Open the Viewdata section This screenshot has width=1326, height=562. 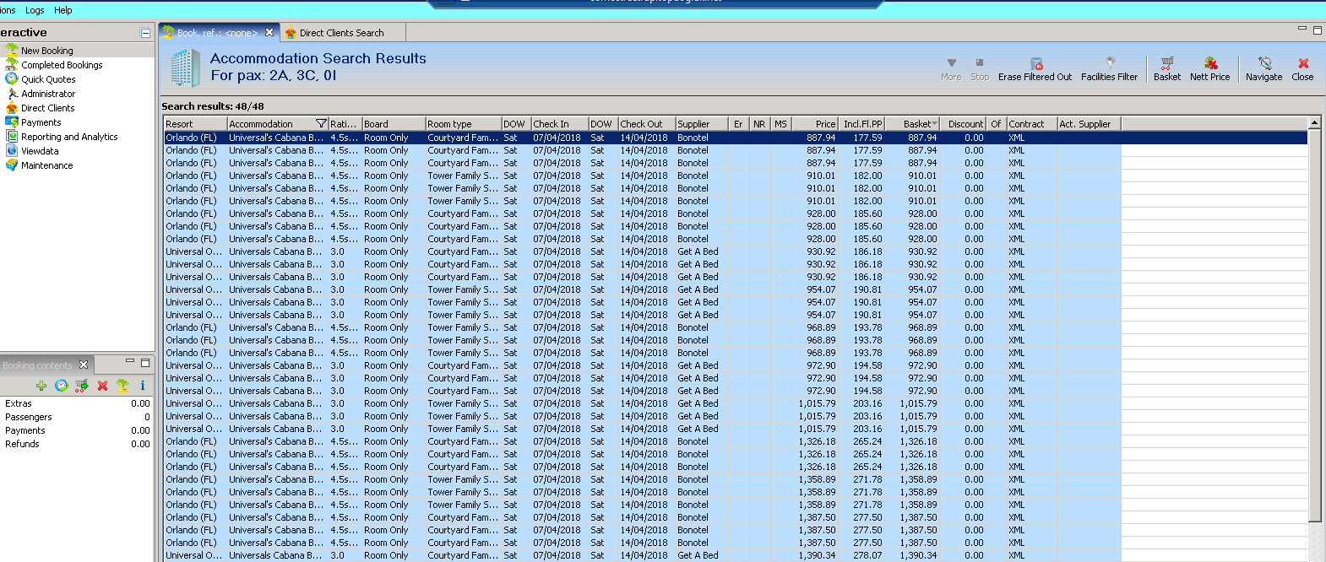pos(40,151)
